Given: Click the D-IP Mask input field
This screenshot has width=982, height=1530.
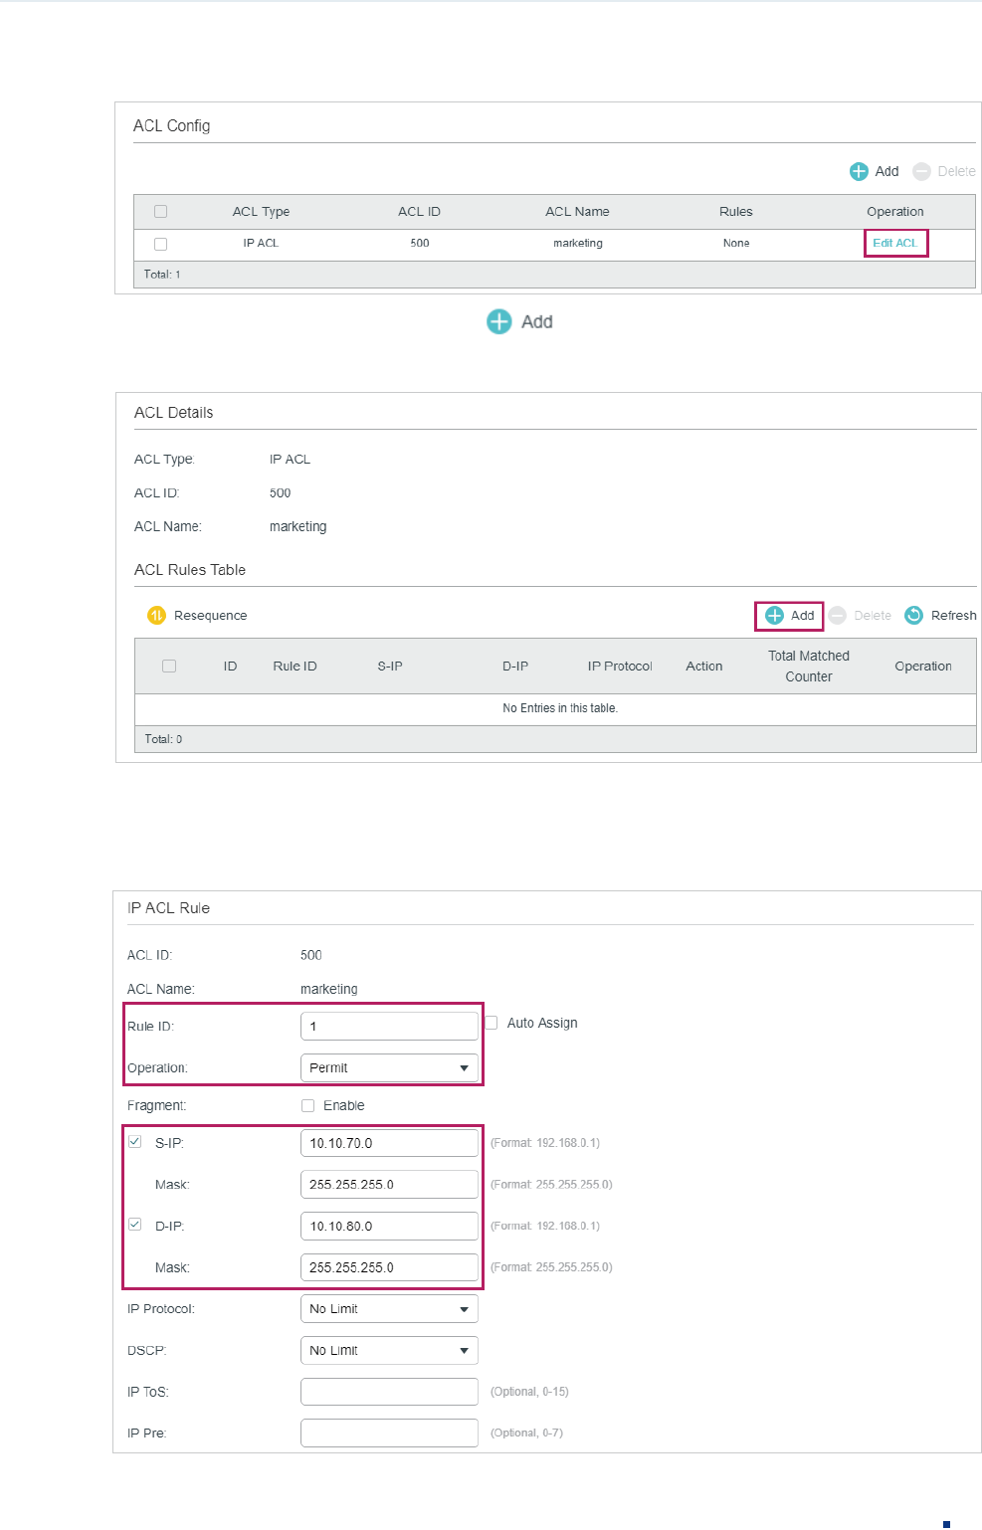Looking at the screenshot, I should click(389, 1267).
